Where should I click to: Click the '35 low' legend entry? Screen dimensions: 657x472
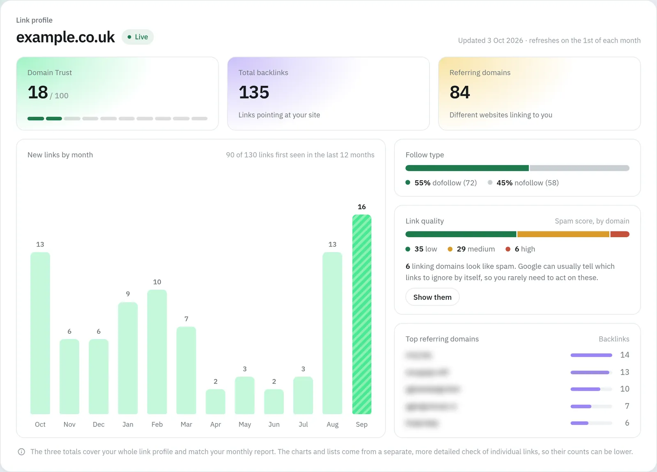[x=421, y=249]
